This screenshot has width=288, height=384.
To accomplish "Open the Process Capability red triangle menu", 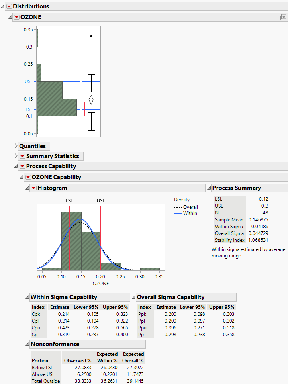I will click(x=22, y=166).
